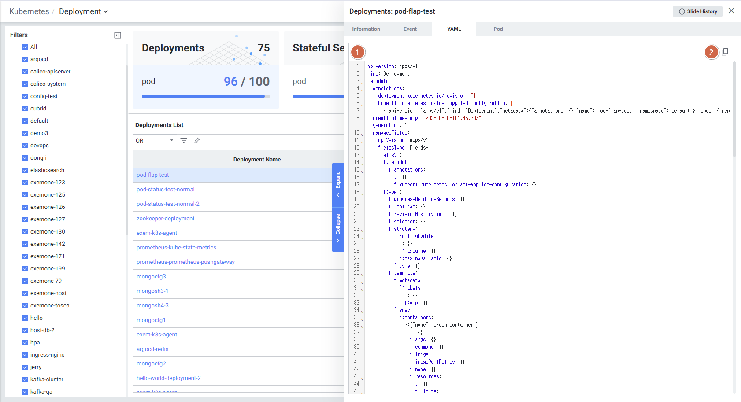
Task: Open the filter options icon in Deployments List
Action: click(x=184, y=140)
